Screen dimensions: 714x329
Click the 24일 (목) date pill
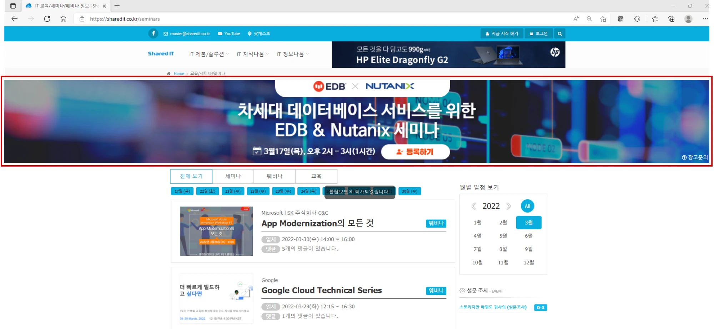pyautogui.click(x=308, y=191)
